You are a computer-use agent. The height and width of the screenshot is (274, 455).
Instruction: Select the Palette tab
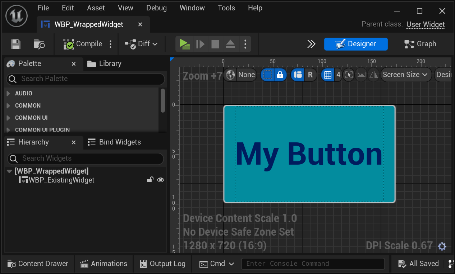click(30, 63)
